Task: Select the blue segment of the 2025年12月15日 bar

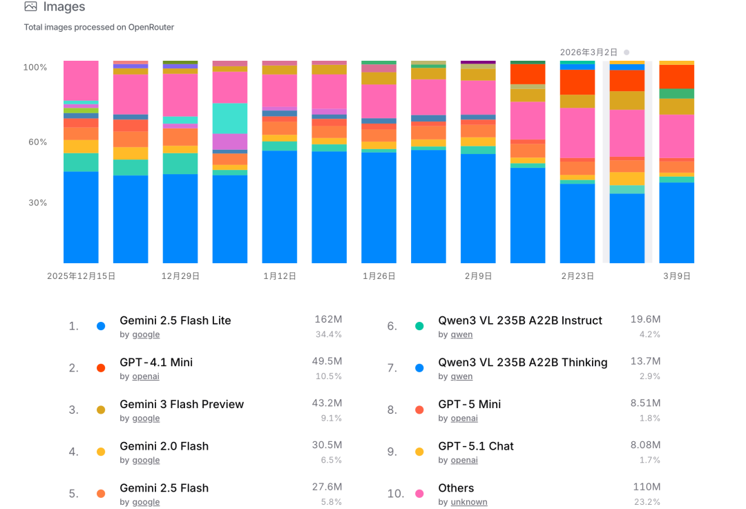Action: (x=81, y=217)
